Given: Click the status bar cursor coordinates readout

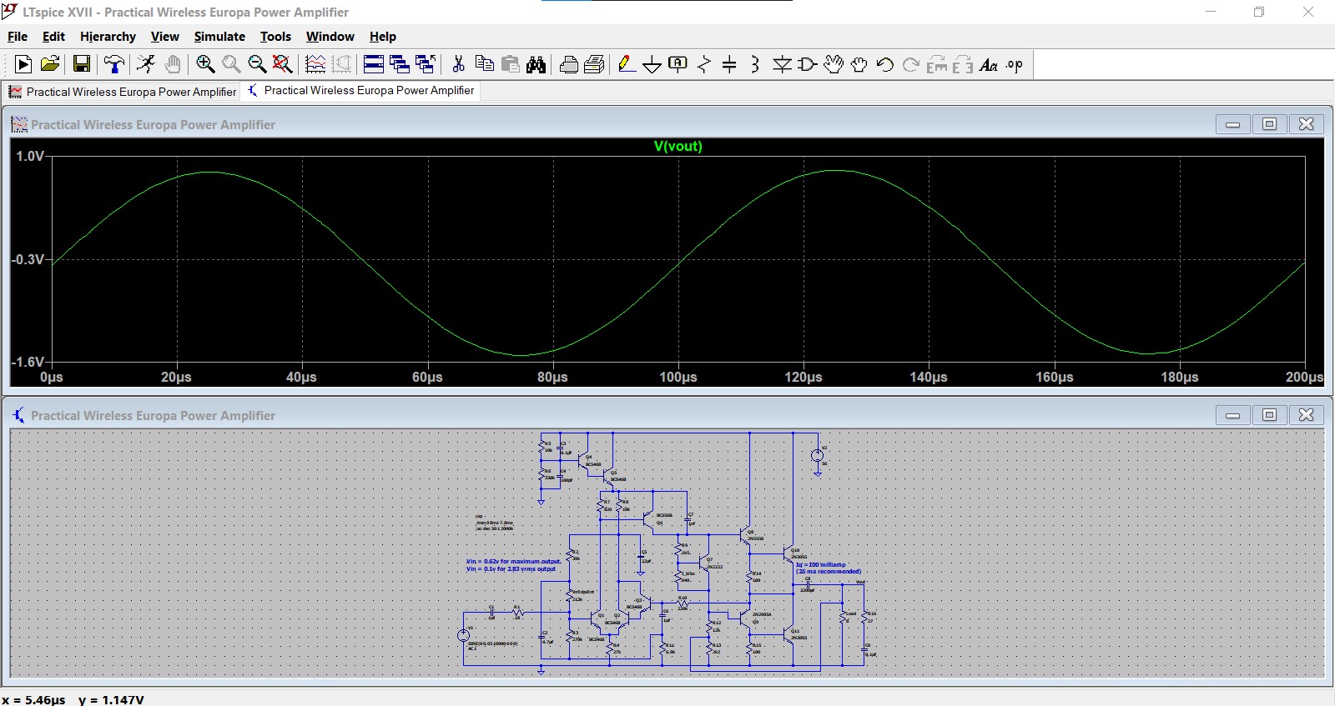Looking at the screenshot, I should pyautogui.click(x=73, y=699).
